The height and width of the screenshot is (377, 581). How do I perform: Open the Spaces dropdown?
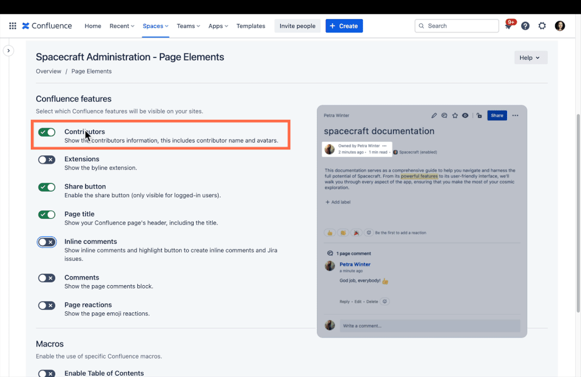(155, 26)
